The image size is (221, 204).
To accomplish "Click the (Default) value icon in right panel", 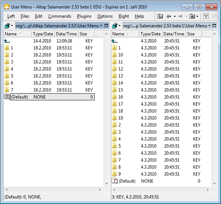I will tap(115, 181).
